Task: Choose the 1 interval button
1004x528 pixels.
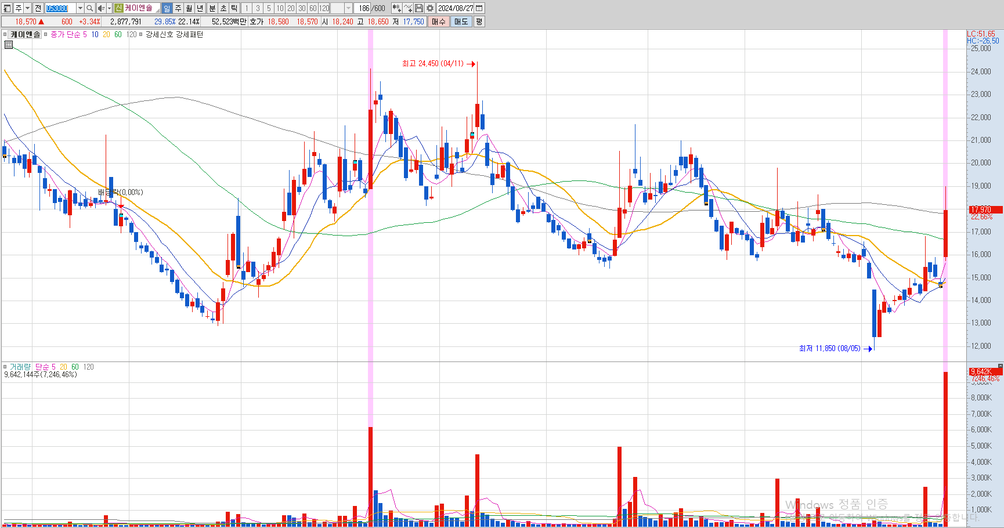Action: tap(247, 8)
